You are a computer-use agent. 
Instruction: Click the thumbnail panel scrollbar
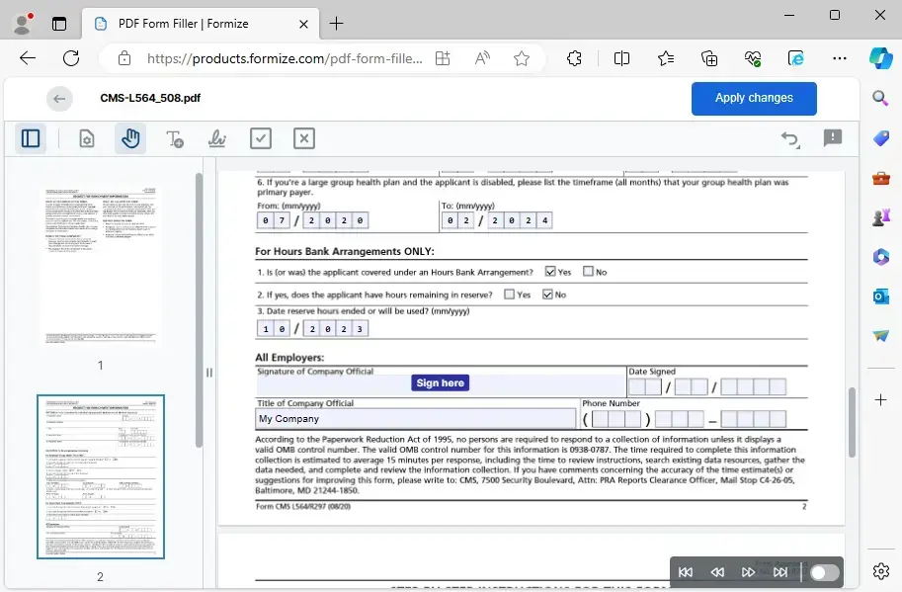(199, 309)
